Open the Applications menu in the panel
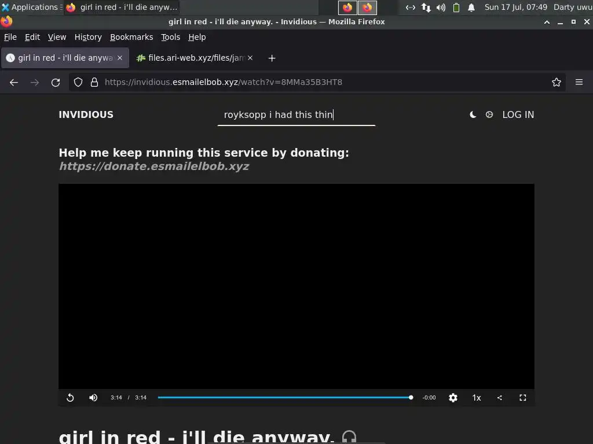This screenshot has height=444, width=593. [x=31, y=7]
